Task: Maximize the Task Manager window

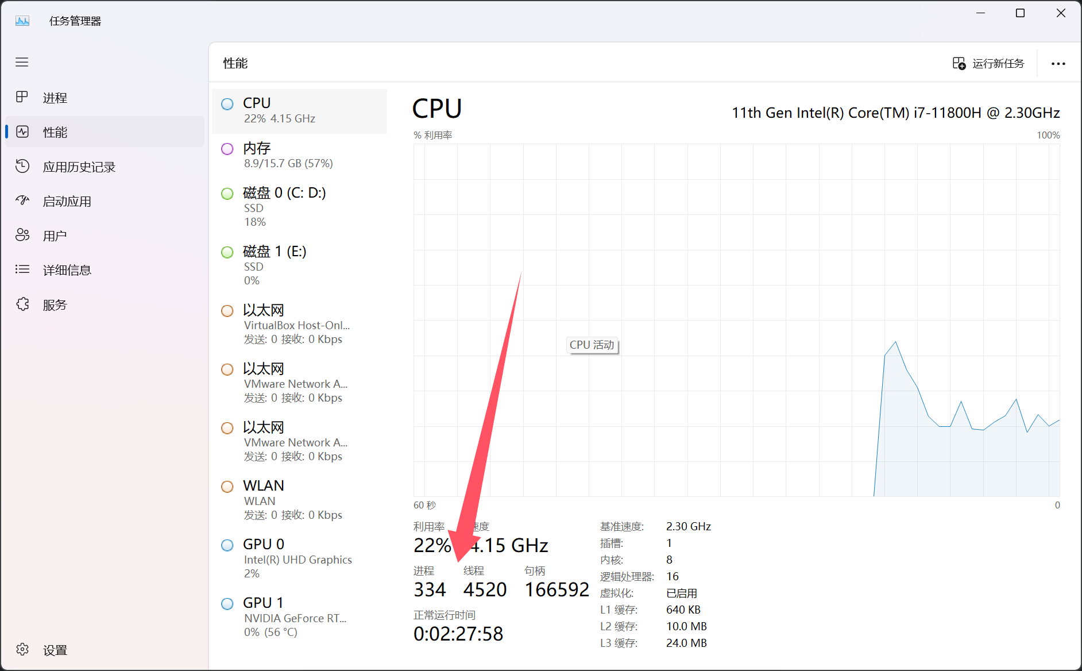Action: tap(1020, 13)
